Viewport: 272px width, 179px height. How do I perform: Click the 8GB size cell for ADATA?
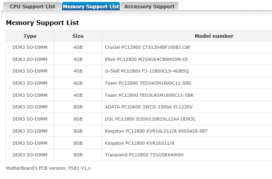tap(78, 107)
